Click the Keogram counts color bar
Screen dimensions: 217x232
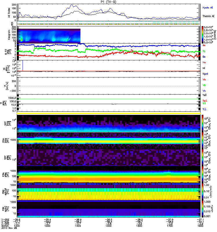click(x=203, y=35)
